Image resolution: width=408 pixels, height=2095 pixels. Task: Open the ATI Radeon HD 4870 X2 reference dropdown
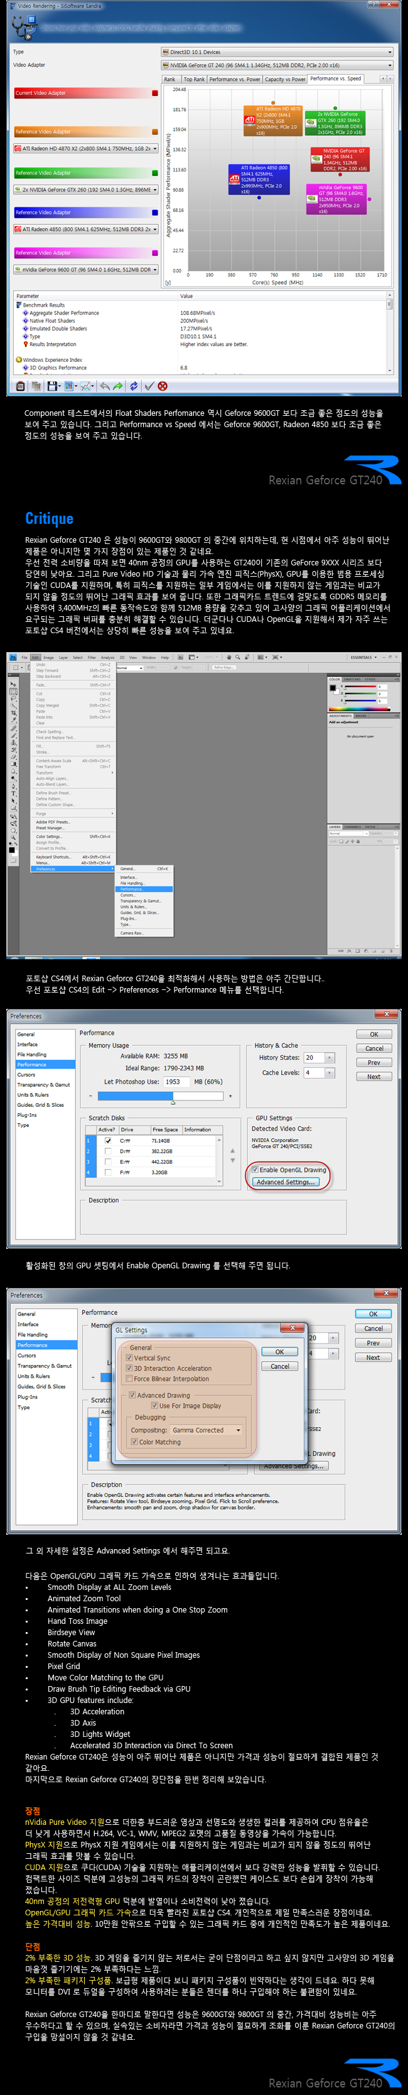tap(85, 149)
